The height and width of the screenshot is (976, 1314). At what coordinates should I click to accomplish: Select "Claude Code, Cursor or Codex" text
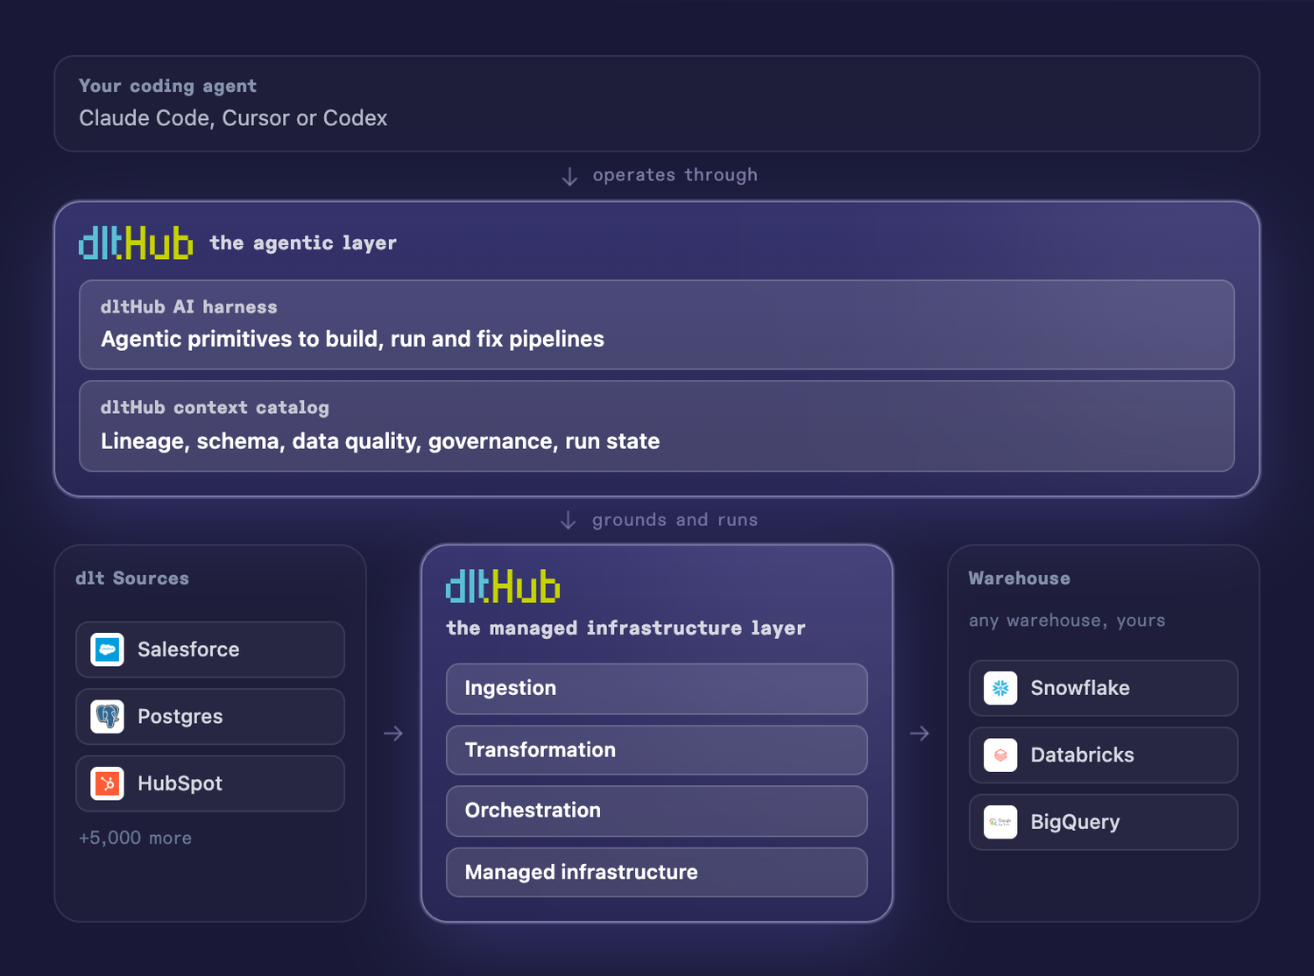tap(233, 118)
